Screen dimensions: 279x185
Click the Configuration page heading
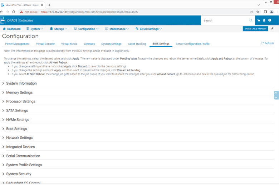point(20,36)
